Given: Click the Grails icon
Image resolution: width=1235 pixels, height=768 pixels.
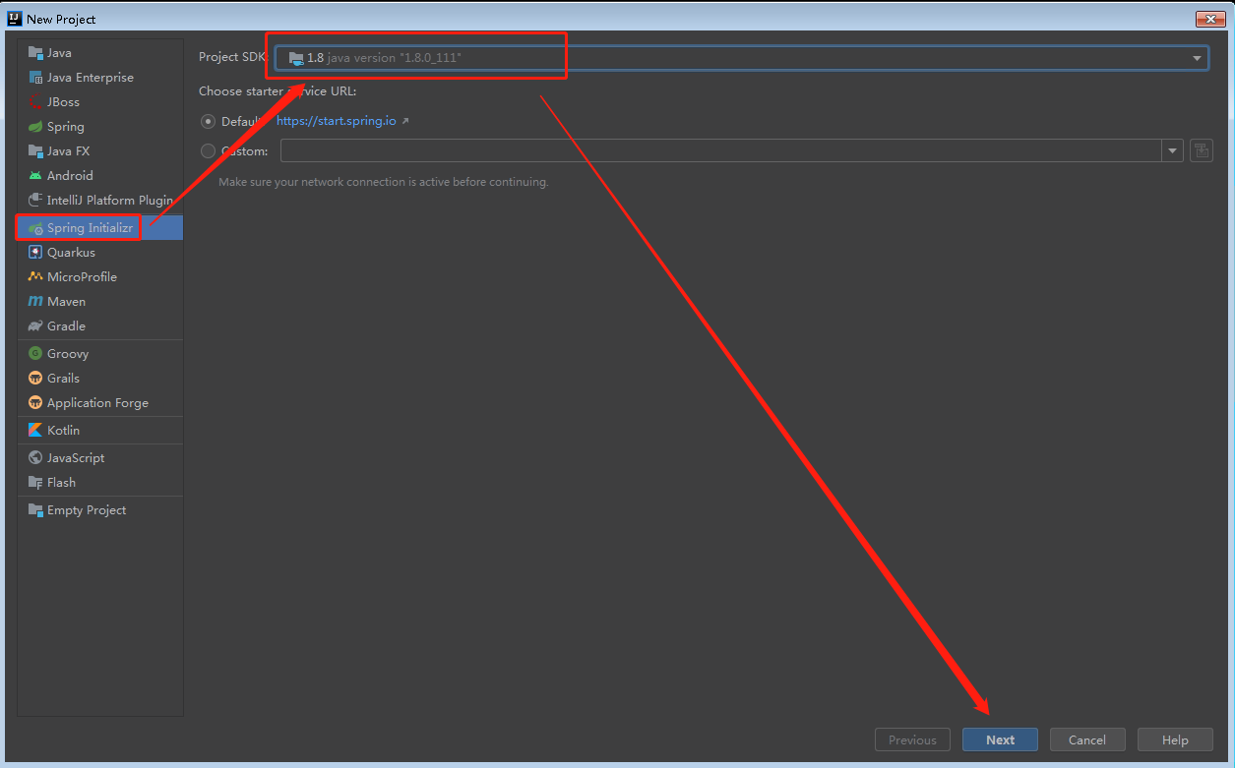Looking at the screenshot, I should (x=35, y=379).
